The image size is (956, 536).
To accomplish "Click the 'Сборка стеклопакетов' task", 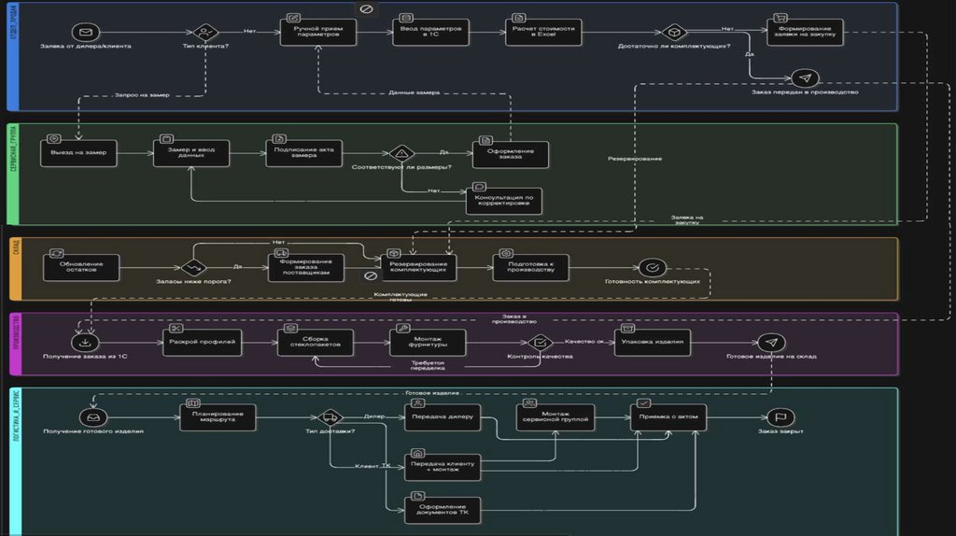I will (316, 343).
